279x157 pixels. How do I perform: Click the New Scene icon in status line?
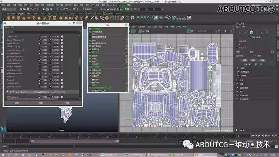pos(21,9)
